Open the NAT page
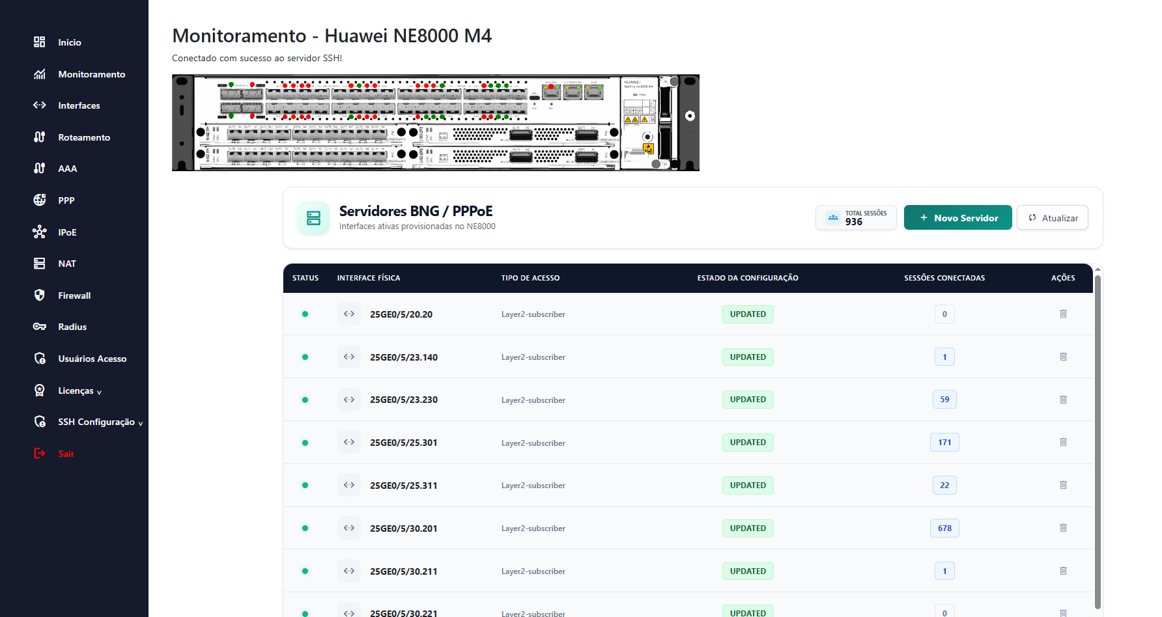Viewport: 1162px width, 617px height. click(x=67, y=264)
